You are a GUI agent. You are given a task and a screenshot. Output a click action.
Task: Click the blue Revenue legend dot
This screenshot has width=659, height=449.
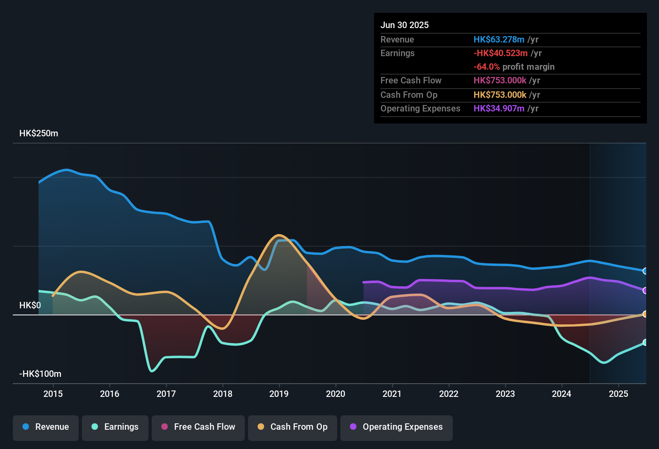tap(25, 427)
